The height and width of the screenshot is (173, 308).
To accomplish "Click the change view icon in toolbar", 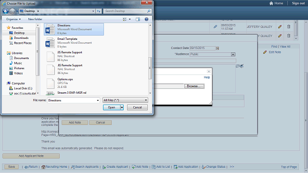I will (x=125, y=19).
